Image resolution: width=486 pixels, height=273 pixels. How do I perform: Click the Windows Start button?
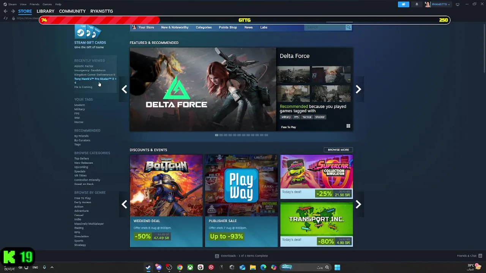(337, 267)
